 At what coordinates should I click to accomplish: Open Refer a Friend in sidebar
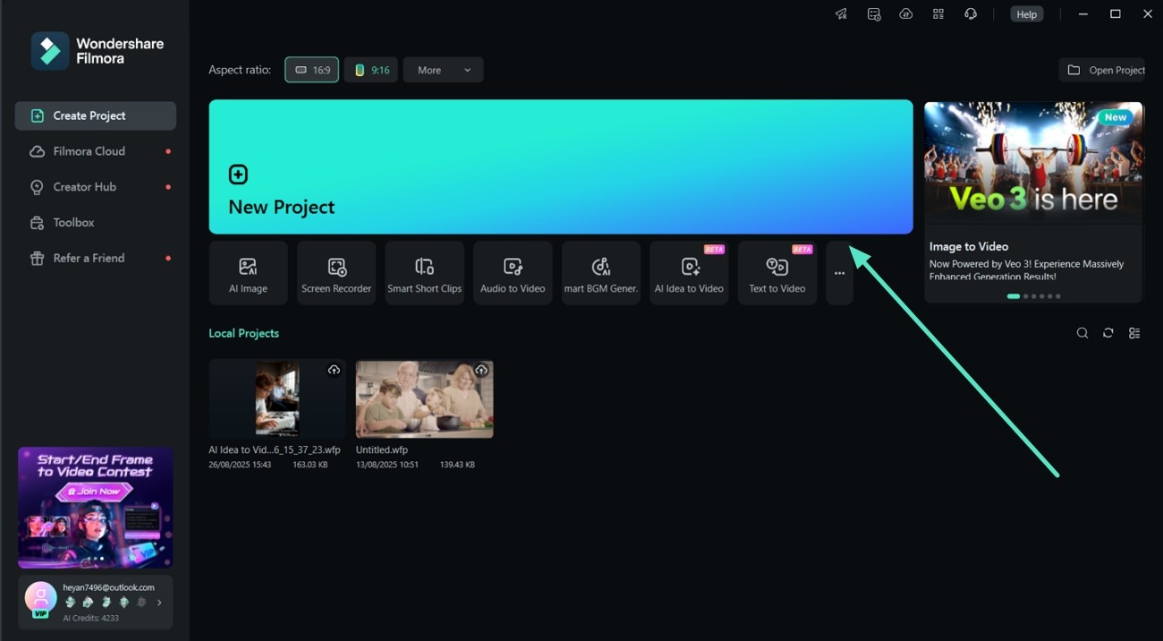pyautogui.click(x=96, y=258)
